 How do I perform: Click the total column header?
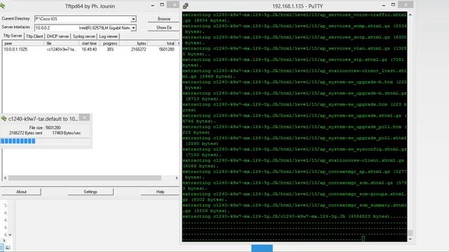(162, 43)
